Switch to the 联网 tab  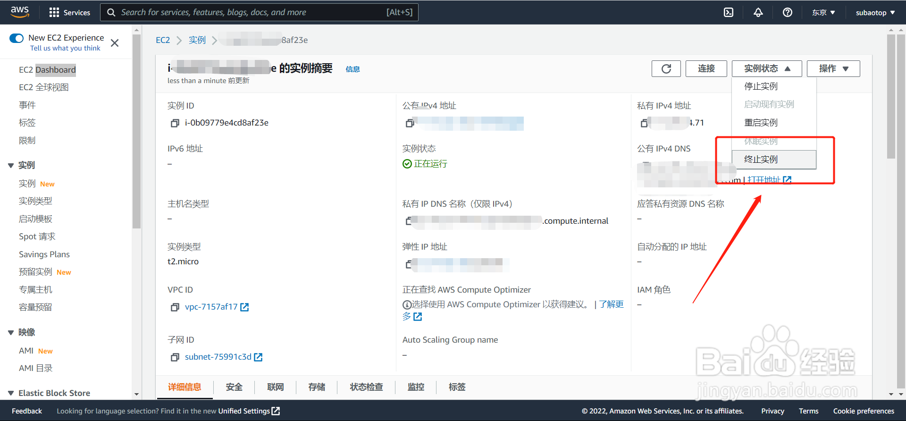[276, 387]
